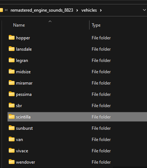
Task: Expand the chevron after vehicles breadcrumb
Action: (x=101, y=11)
